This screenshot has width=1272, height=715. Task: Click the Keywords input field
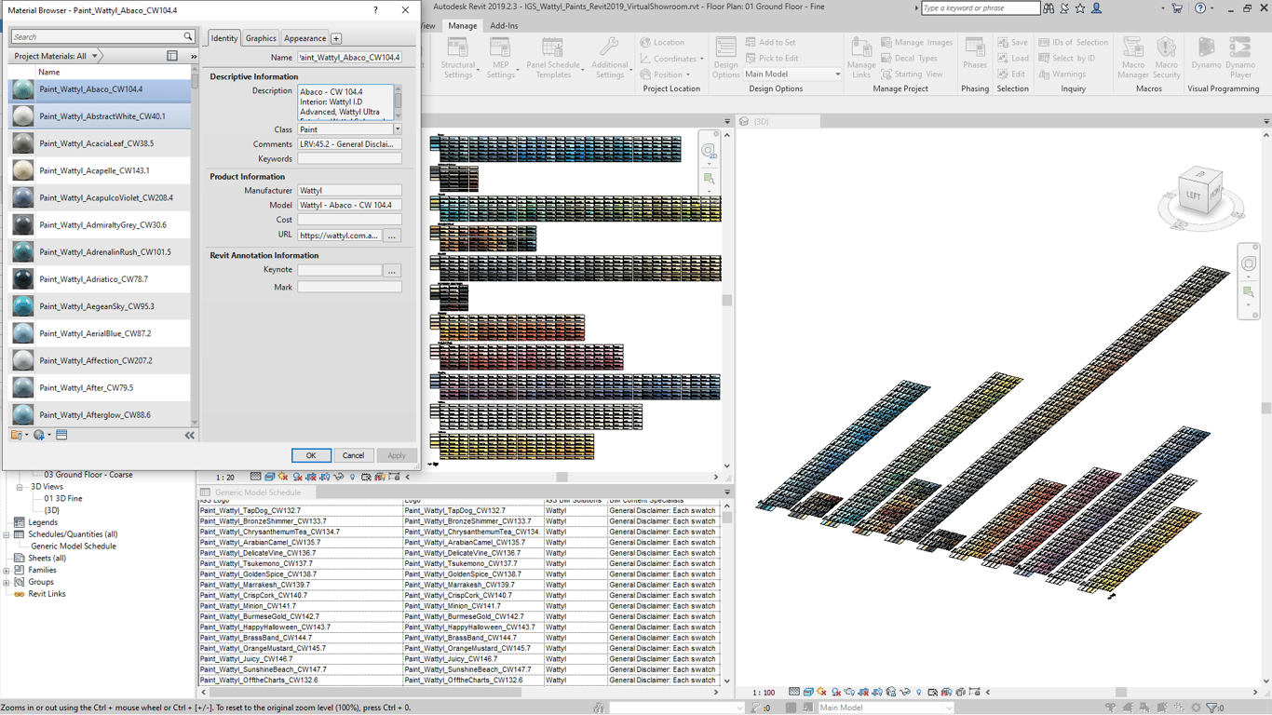[x=349, y=159]
